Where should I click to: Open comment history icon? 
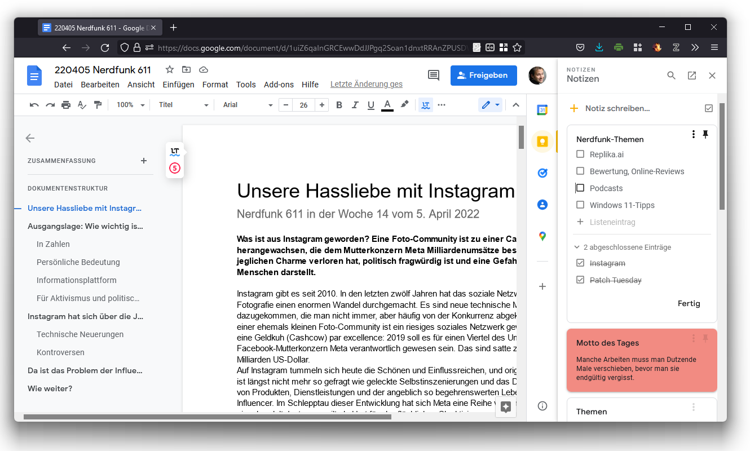[433, 76]
